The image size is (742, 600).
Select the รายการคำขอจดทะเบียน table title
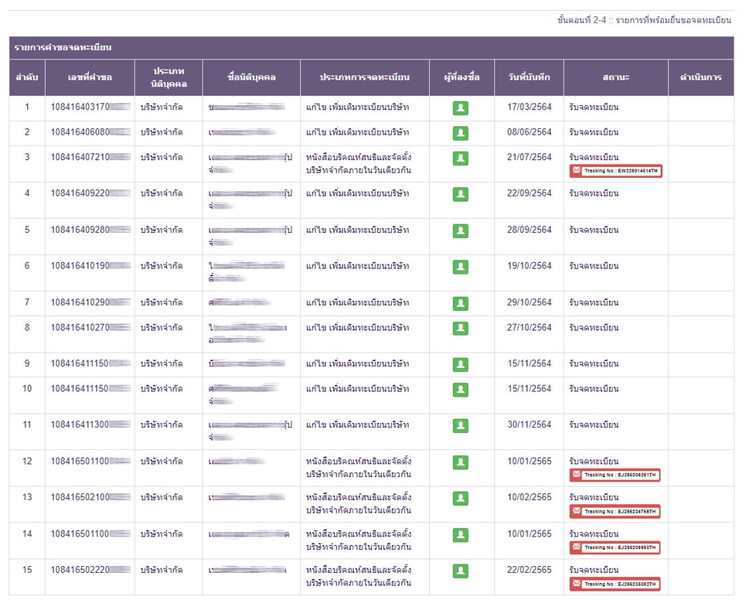tap(63, 47)
